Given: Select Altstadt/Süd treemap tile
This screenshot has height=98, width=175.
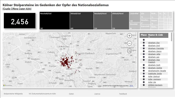Looking at the screenshot, I should coord(82,21).
